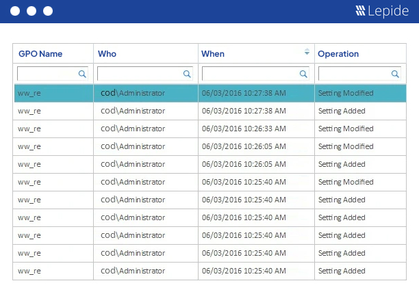Click the When filter search icon

point(303,74)
